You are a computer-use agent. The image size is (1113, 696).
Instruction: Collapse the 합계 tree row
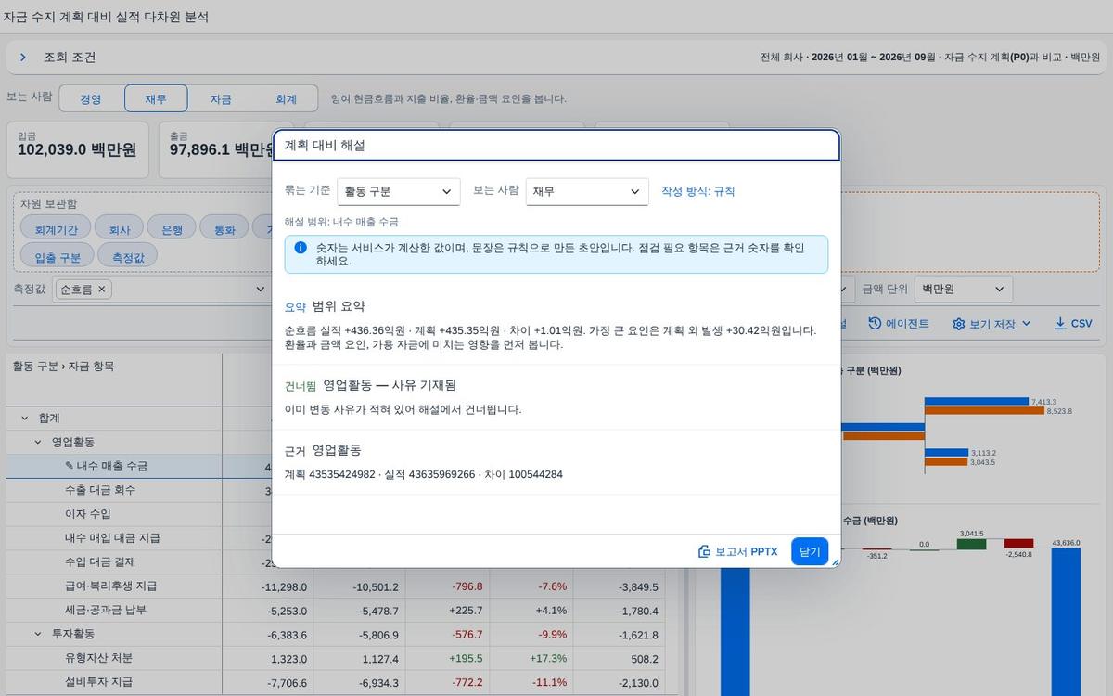click(x=25, y=419)
